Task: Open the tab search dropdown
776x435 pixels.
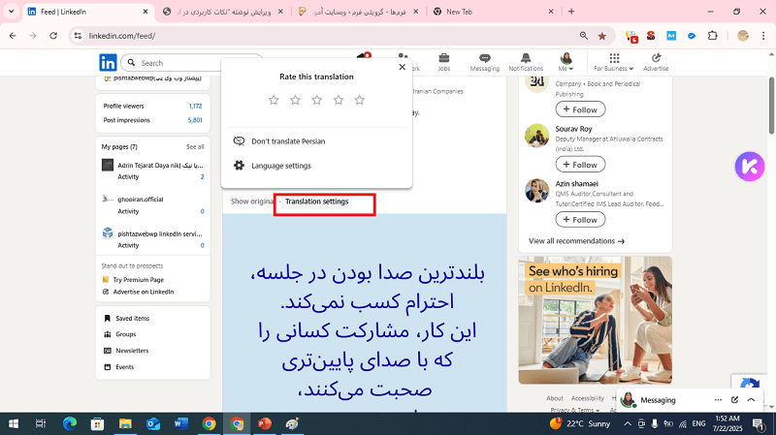Action: [x=11, y=12]
